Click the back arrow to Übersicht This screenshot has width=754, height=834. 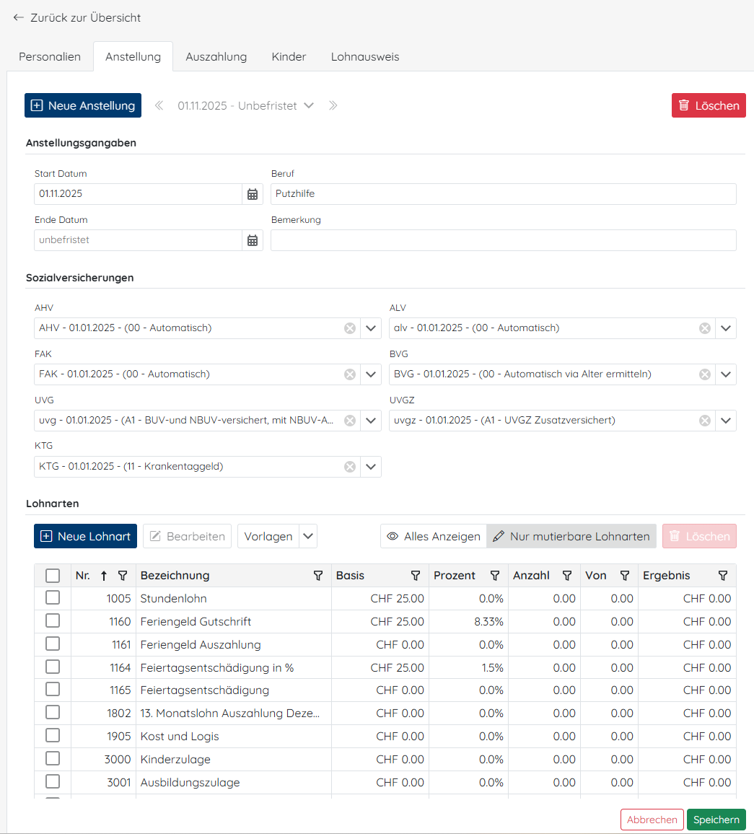[x=18, y=17]
